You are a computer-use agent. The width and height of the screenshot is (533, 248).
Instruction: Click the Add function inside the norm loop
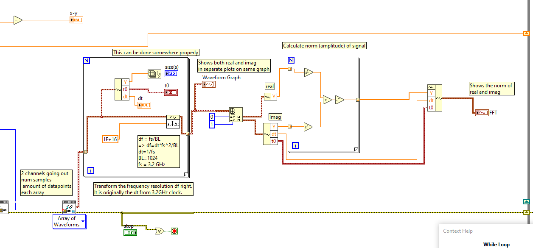coord(326,100)
